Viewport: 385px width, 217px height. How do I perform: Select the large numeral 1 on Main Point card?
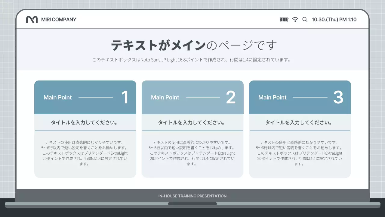pos(126,97)
